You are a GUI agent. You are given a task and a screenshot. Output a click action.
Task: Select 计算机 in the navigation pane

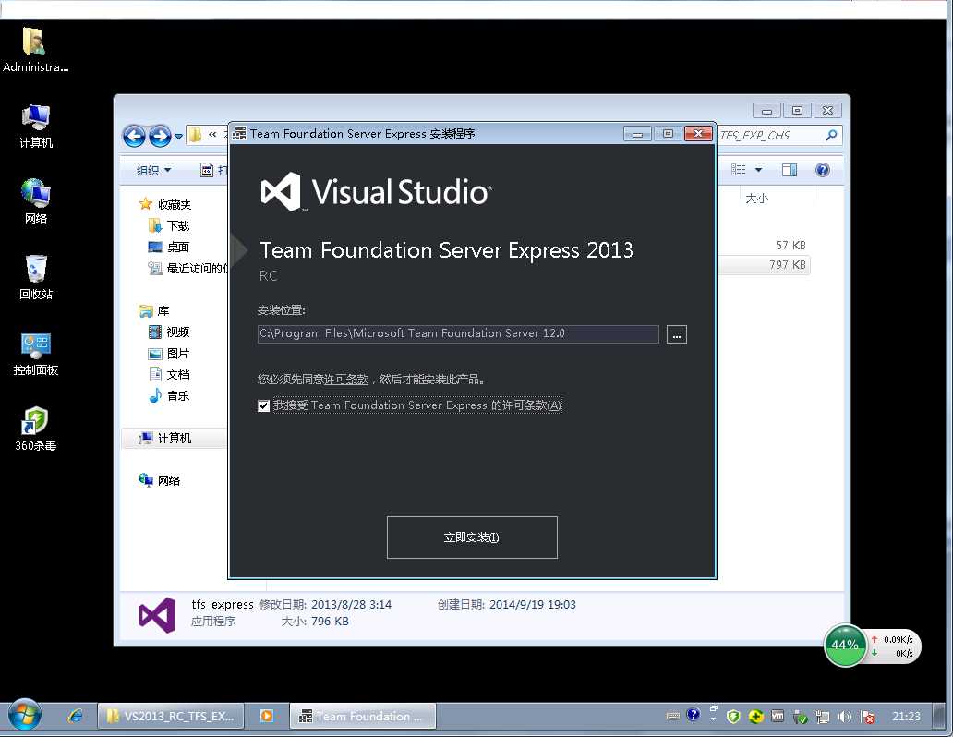tap(174, 438)
